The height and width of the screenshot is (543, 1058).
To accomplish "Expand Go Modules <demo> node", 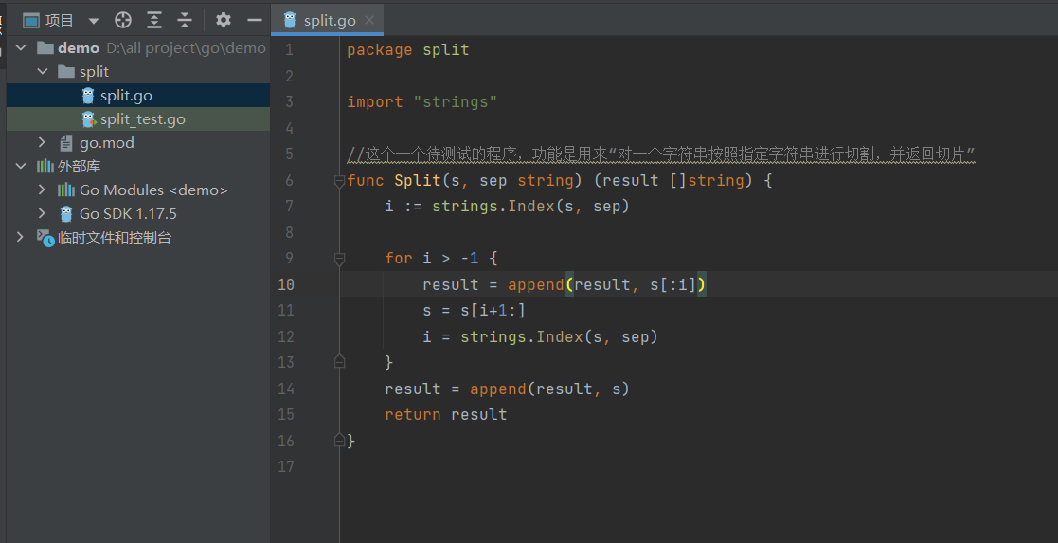I will [x=42, y=190].
